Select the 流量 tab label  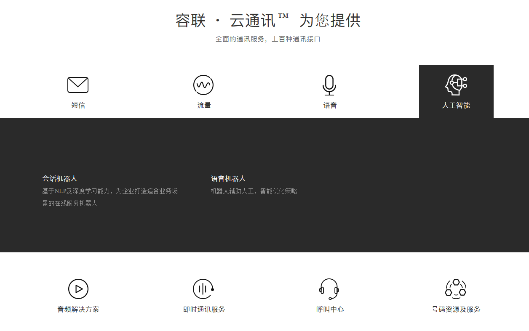[204, 105]
